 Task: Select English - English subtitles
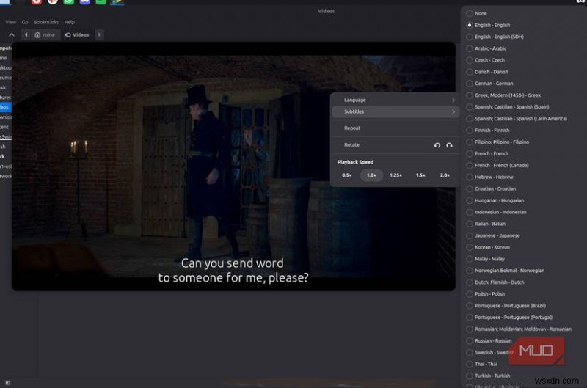click(x=488, y=25)
